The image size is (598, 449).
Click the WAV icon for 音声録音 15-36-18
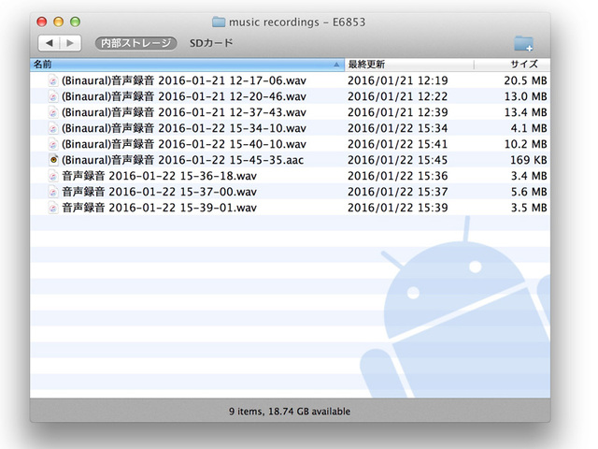point(53,176)
